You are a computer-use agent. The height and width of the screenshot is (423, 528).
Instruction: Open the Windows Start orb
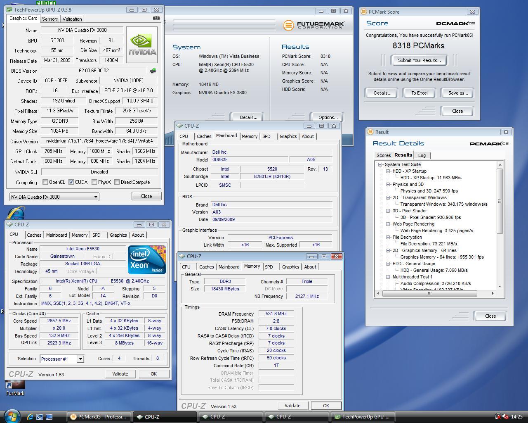(11, 416)
